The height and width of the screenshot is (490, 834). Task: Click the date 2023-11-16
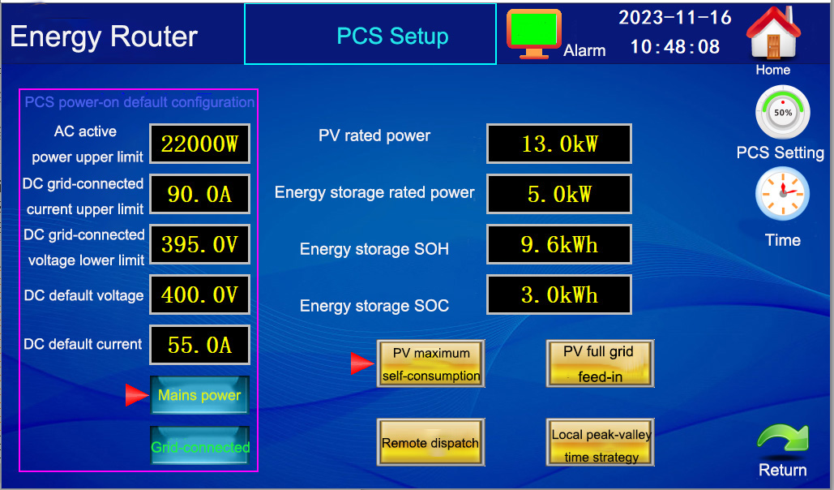coord(675,18)
